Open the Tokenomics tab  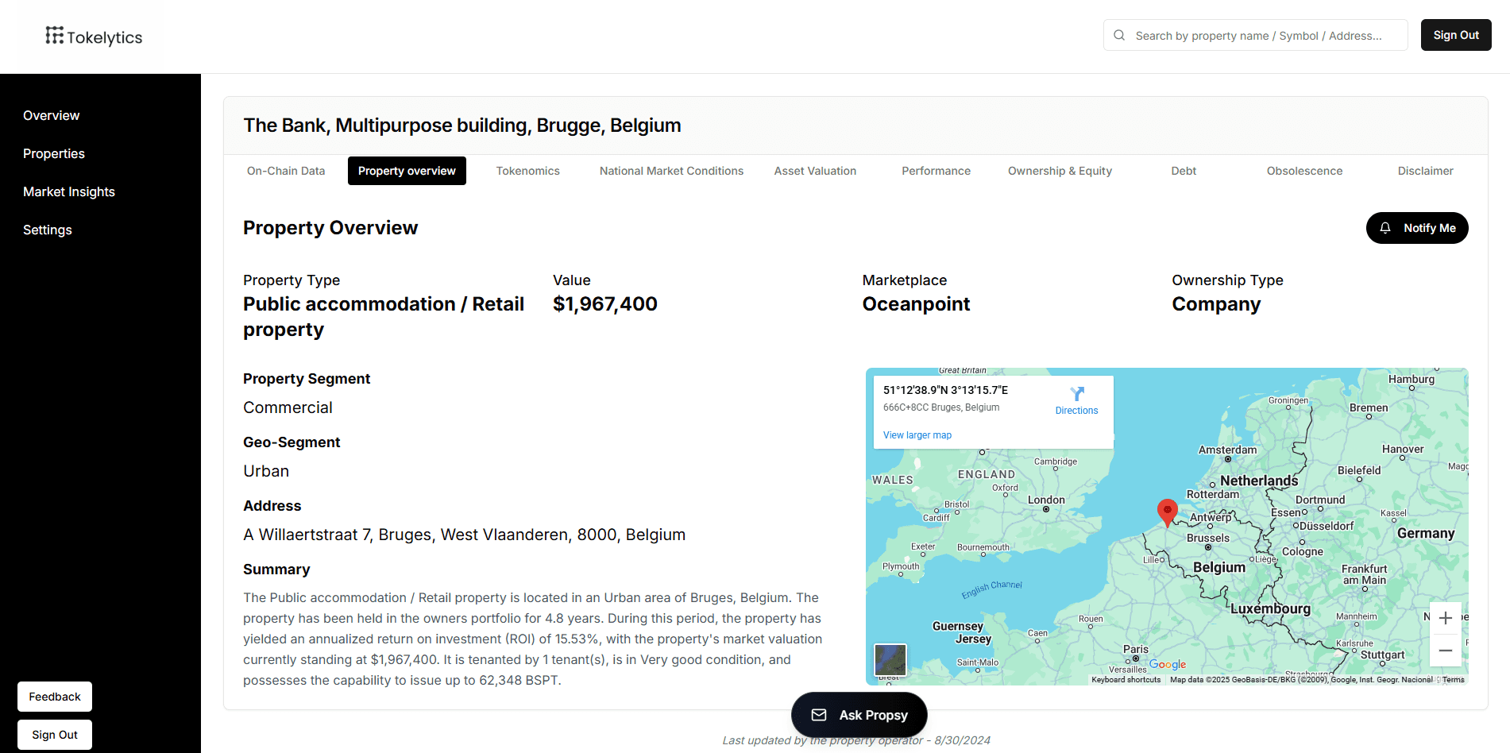click(527, 171)
